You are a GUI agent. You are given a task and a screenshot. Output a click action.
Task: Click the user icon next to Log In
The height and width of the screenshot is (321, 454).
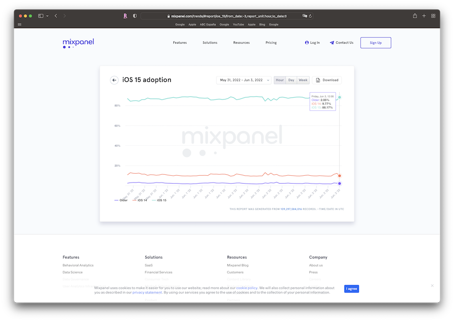[x=307, y=43]
